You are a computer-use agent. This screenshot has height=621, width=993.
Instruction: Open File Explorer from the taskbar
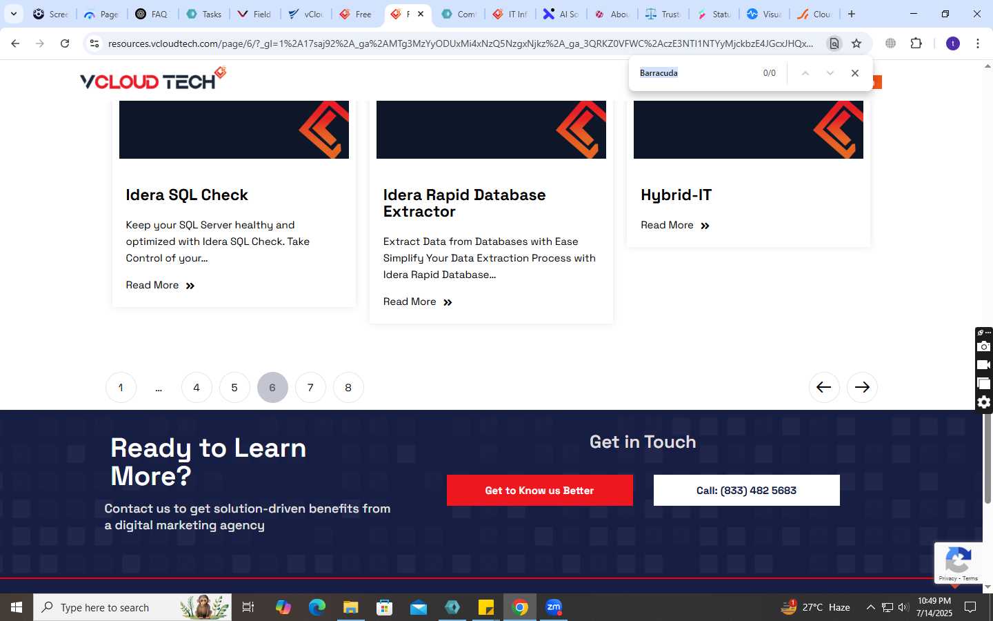(350, 607)
